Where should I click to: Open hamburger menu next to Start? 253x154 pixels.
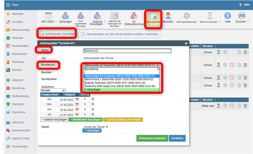[x=8, y=5]
